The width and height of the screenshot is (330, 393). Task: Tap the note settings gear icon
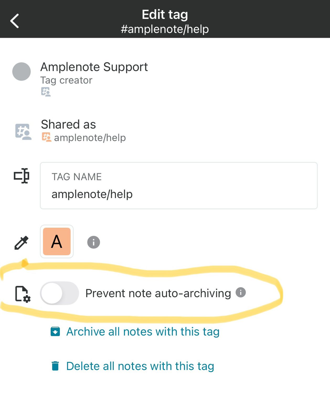coord(23,294)
